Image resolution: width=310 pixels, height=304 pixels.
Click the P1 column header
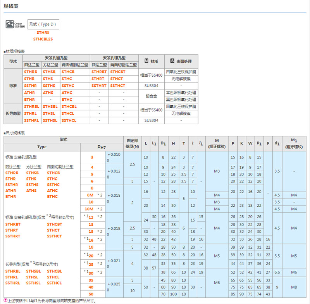point(259,144)
